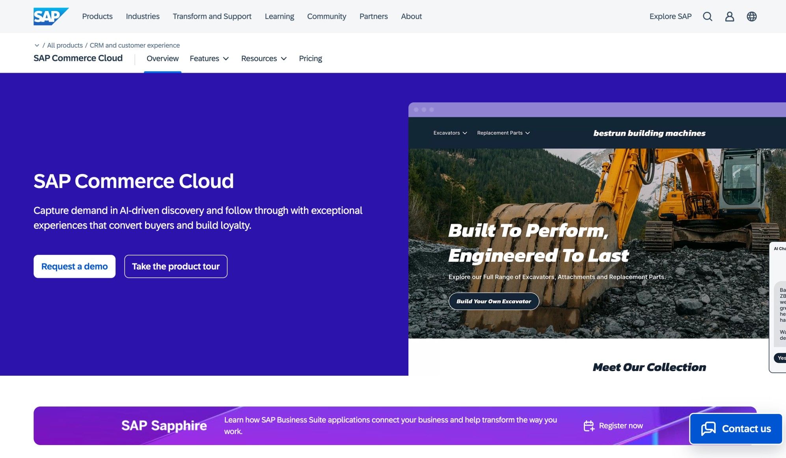Click the calendar icon beside Register now

pos(589,426)
